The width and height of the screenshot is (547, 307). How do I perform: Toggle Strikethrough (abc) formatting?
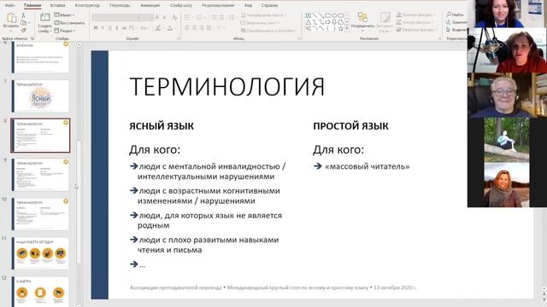pyautogui.click(x=124, y=28)
